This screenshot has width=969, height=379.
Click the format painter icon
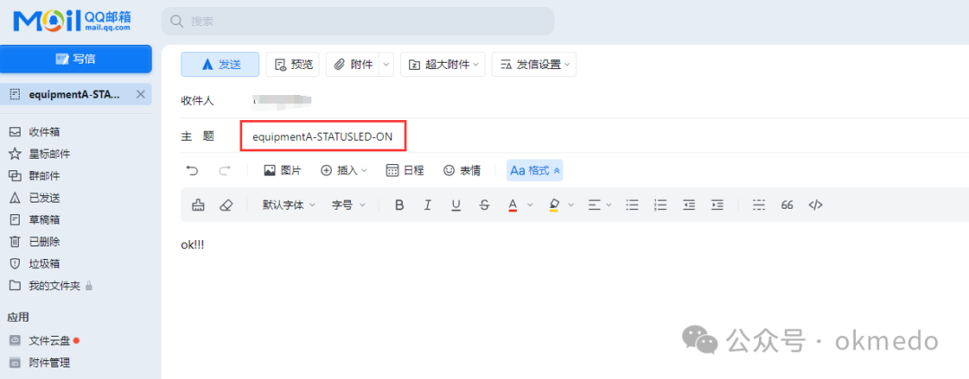tap(198, 205)
